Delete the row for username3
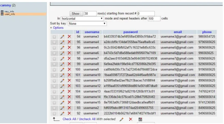 [70, 37]
